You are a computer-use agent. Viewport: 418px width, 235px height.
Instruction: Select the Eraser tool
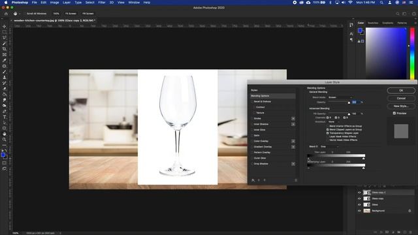point(5,89)
